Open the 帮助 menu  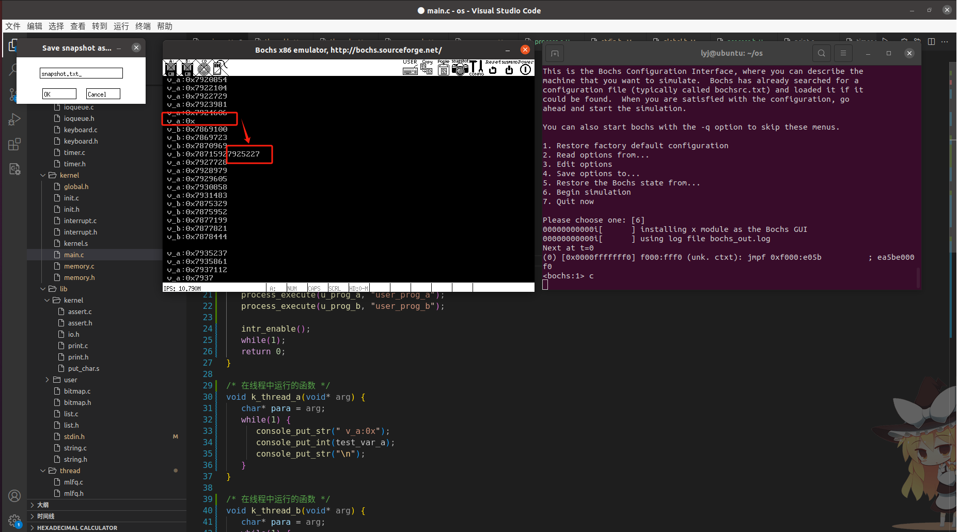click(165, 26)
